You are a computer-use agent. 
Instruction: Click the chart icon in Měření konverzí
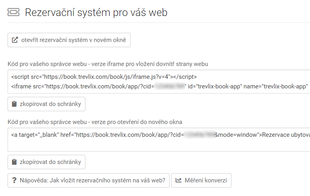pos(178,180)
